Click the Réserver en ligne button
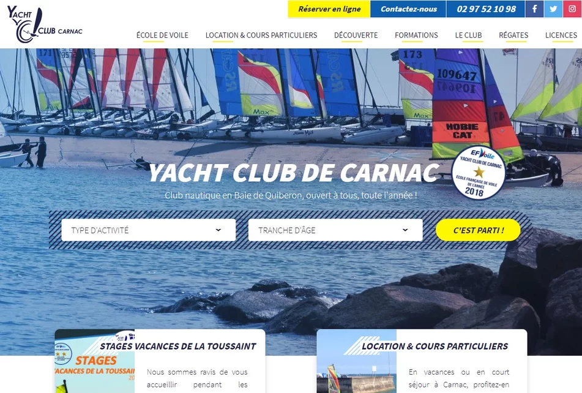Image resolution: width=582 pixels, height=393 pixels. pos(329,9)
